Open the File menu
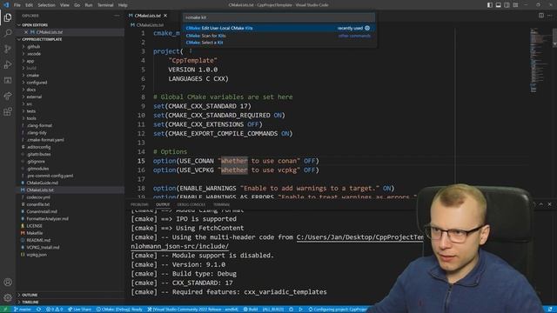Viewport: 557px width, 313px height. coord(17,5)
